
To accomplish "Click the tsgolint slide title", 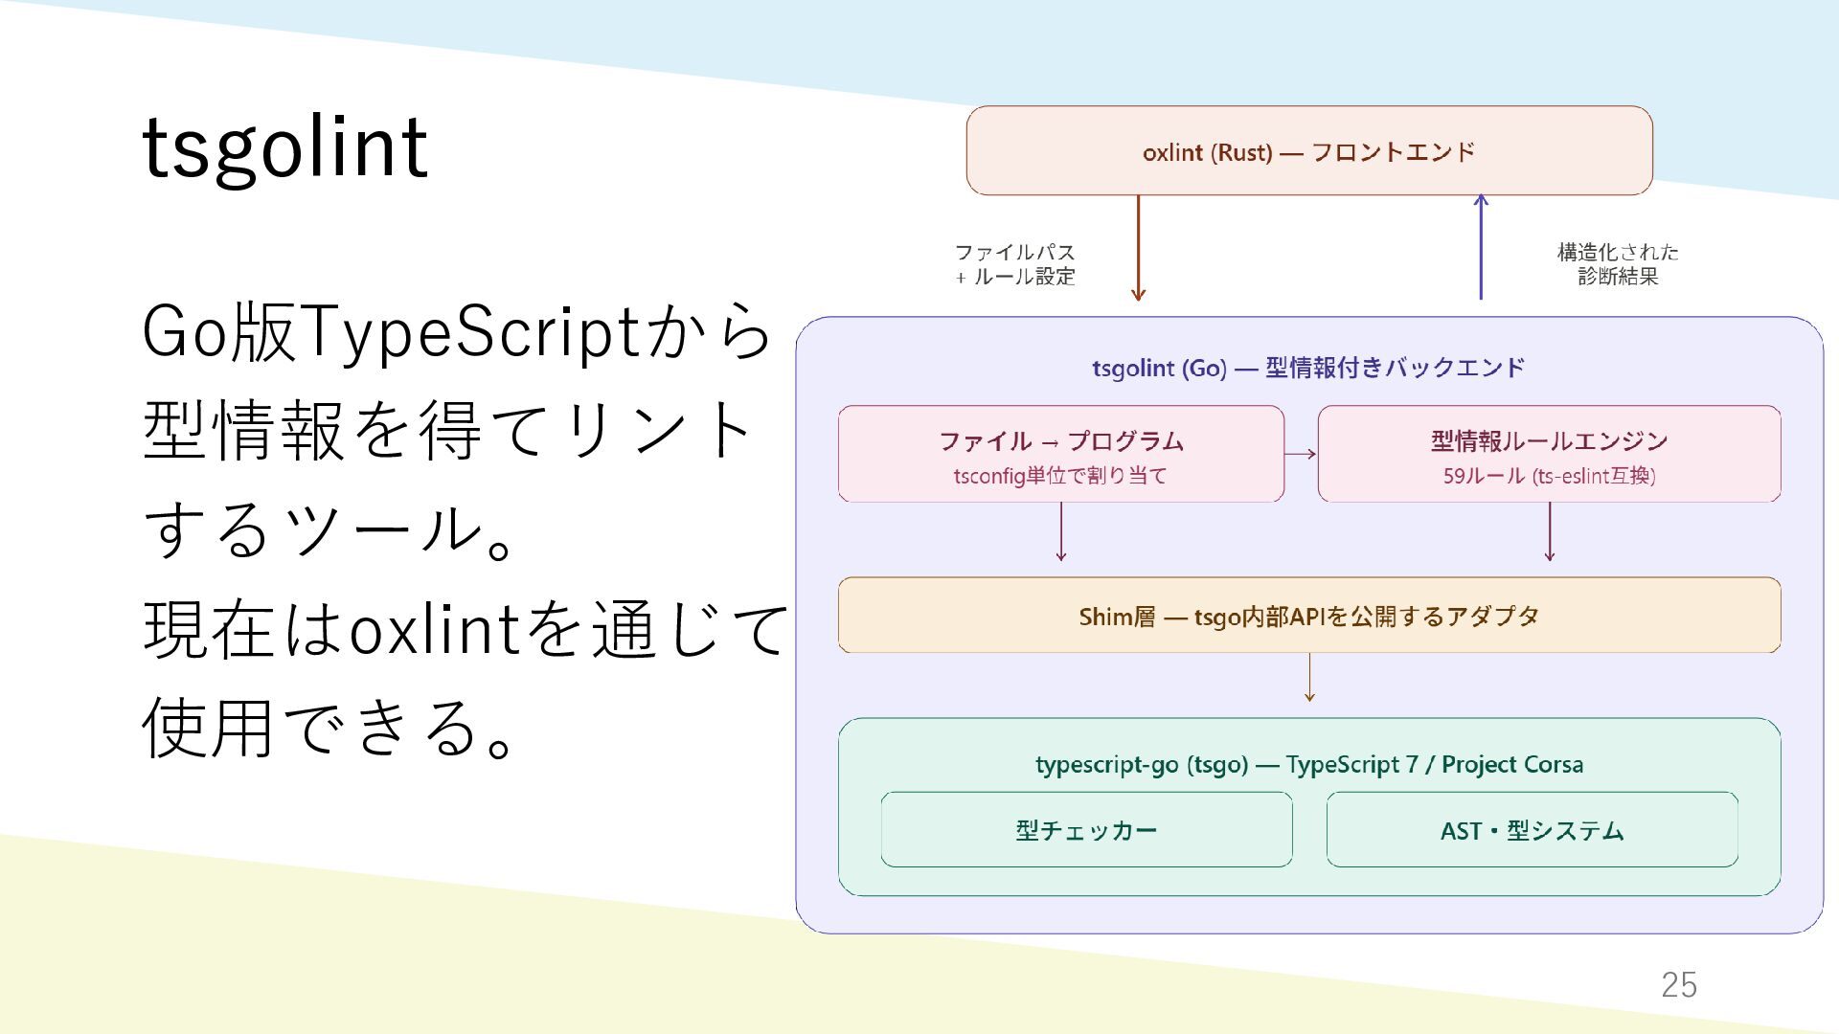I will pyautogui.click(x=284, y=148).
